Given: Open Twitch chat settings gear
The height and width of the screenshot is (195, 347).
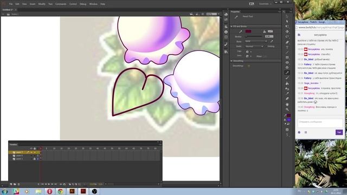Looking at the screenshot, I should 299,132.
